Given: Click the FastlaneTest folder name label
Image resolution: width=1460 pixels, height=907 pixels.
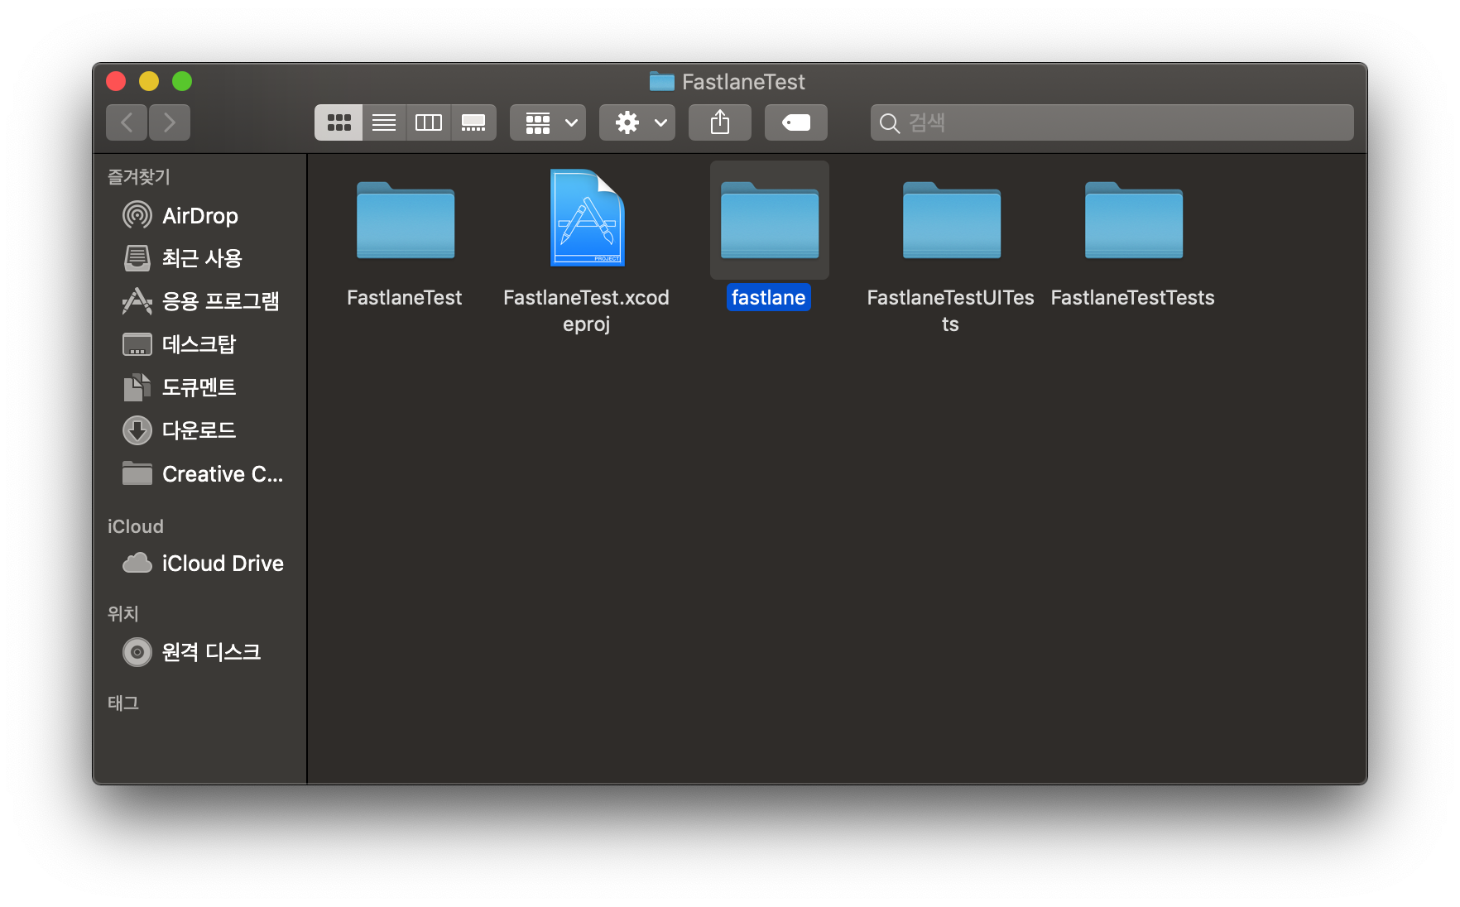Looking at the screenshot, I should pyautogui.click(x=404, y=297).
